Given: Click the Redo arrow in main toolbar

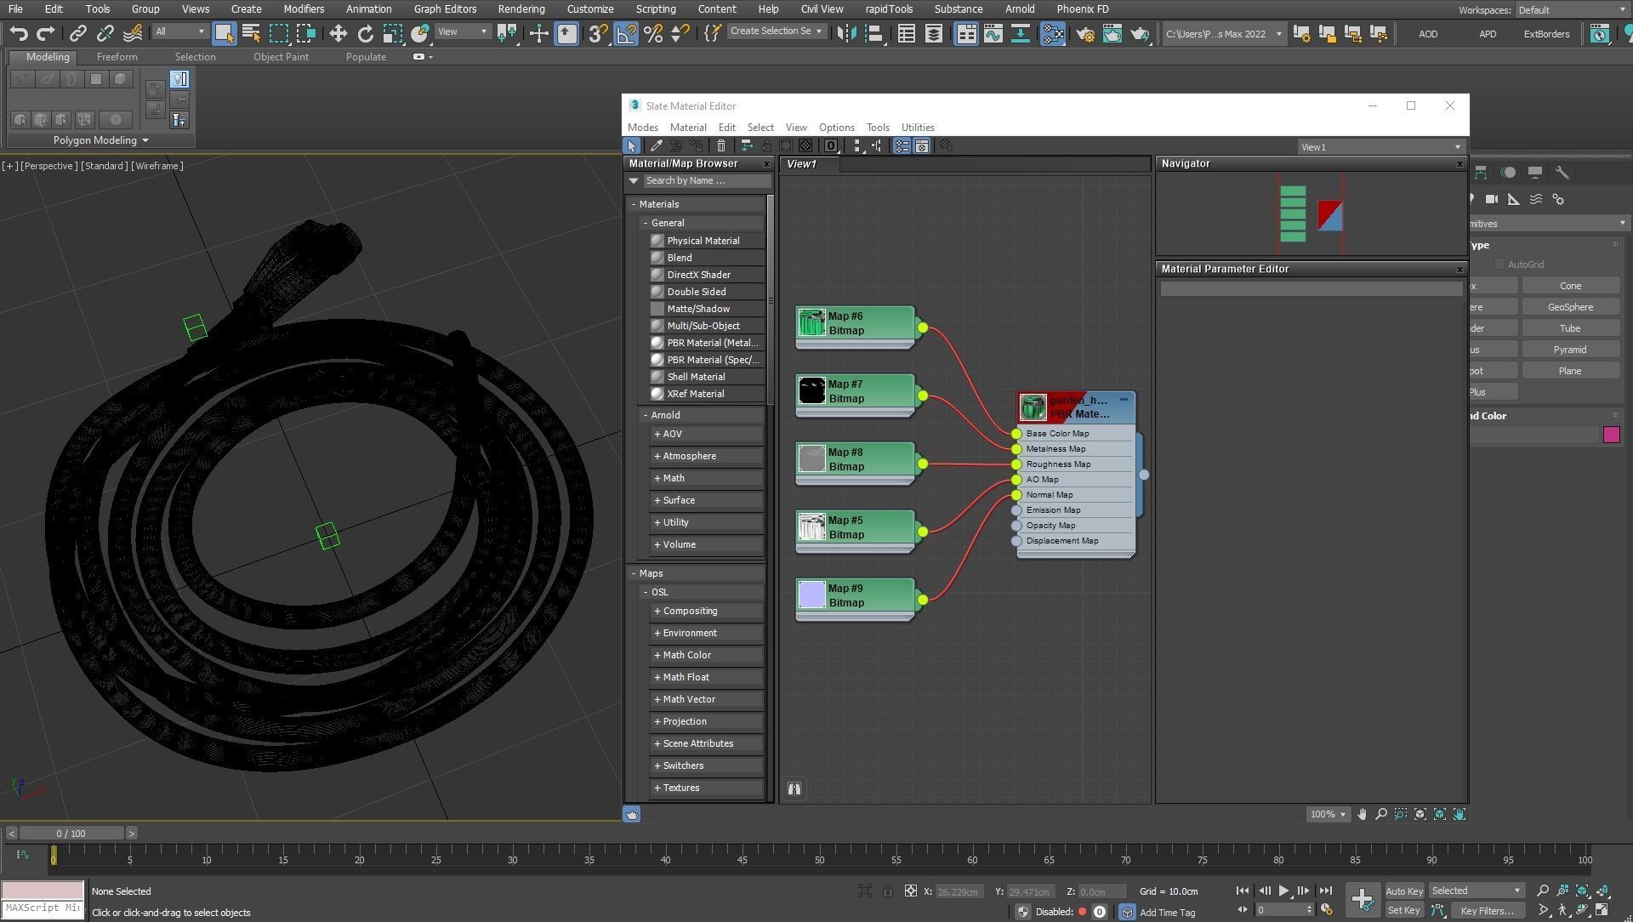Looking at the screenshot, I should tap(46, 33).
